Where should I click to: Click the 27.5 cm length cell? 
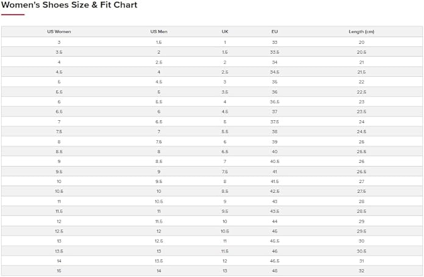361,192
